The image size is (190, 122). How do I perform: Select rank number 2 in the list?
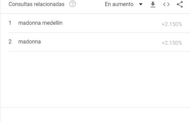point(10,42)
